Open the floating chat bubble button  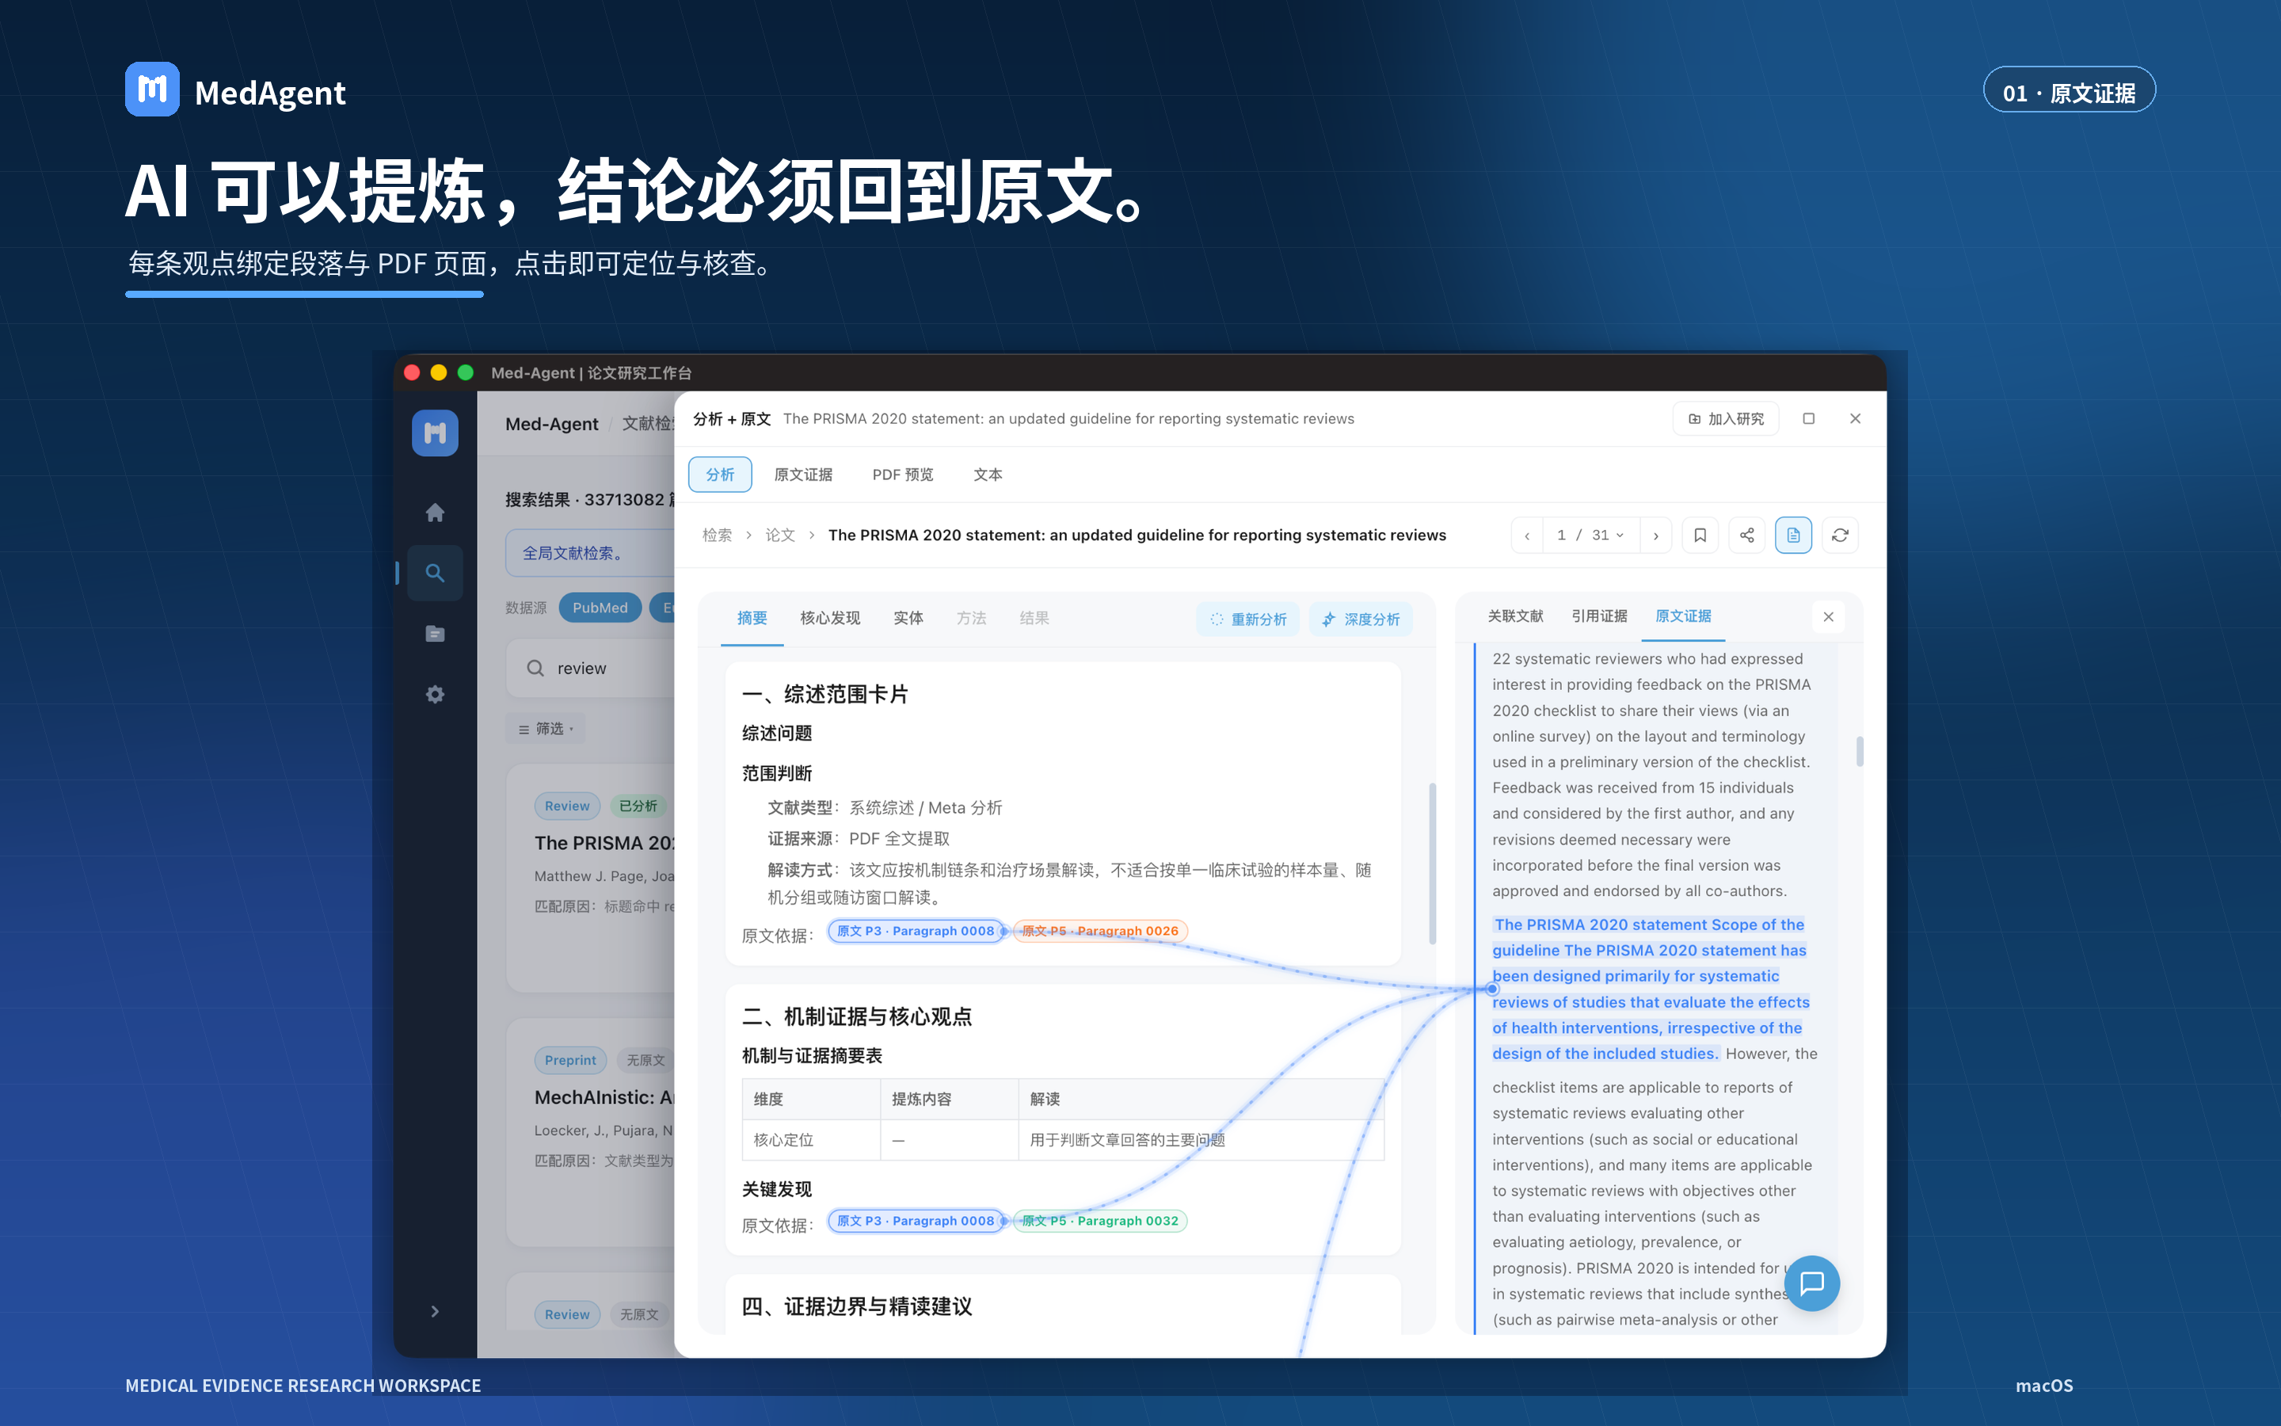coord(1811,1283)
